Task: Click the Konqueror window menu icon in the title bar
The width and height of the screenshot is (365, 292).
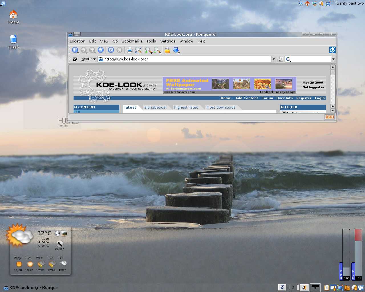Action: [70, 34]
